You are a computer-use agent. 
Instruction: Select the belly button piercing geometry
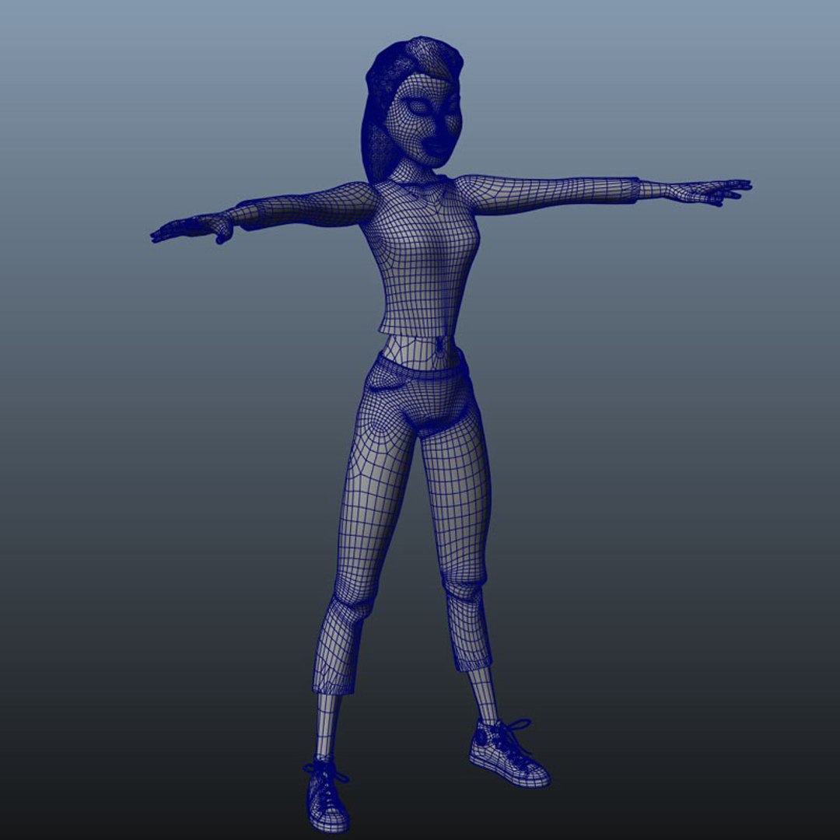click(x=439, y=345)
